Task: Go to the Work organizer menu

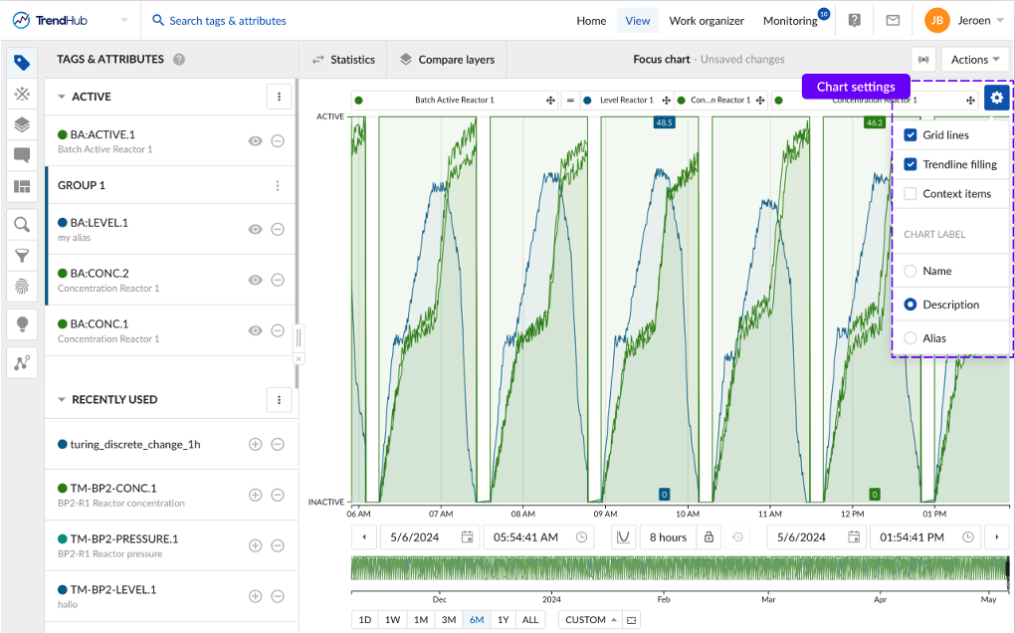Action: pos(706,21)
